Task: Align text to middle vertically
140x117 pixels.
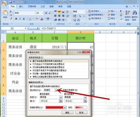Action: tap(59, 12)
